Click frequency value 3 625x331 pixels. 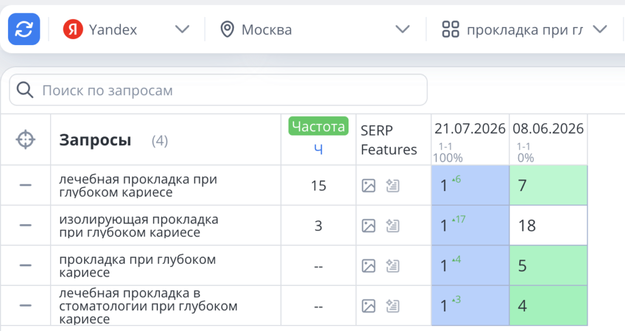click(x=318, y=226)
